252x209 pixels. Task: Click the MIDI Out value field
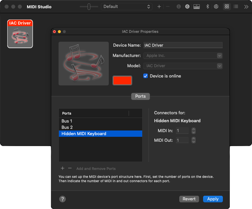tap(182, 140)
